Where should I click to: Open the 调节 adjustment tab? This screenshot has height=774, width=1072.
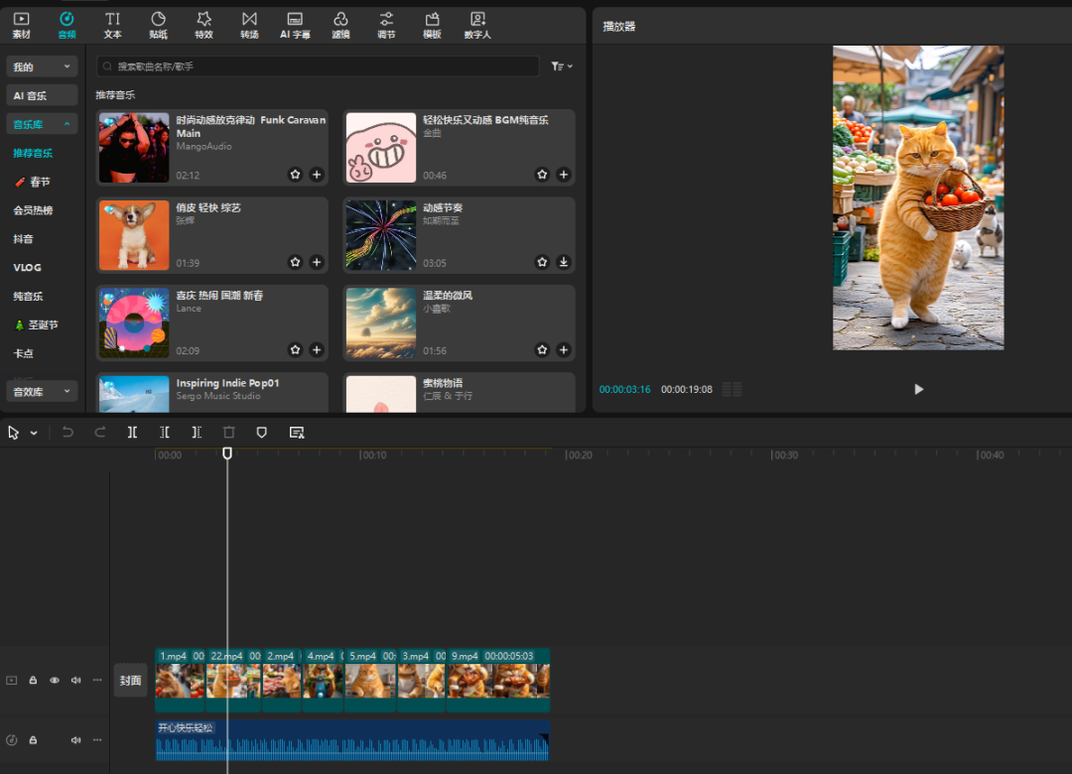click(x=386, y=25)
